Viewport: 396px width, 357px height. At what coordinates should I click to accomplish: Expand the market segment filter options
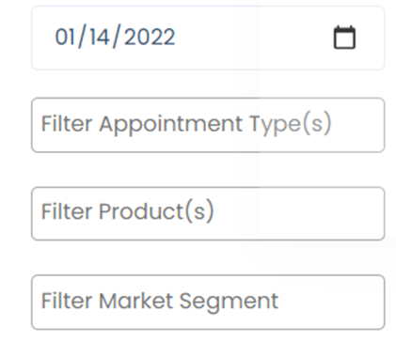208,303
